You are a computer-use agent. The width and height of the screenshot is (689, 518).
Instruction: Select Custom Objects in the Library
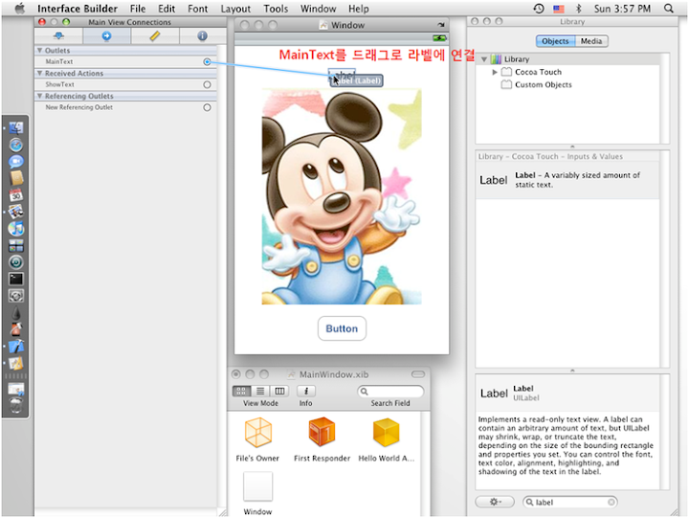pyautogui.click(x=543, y=84)
